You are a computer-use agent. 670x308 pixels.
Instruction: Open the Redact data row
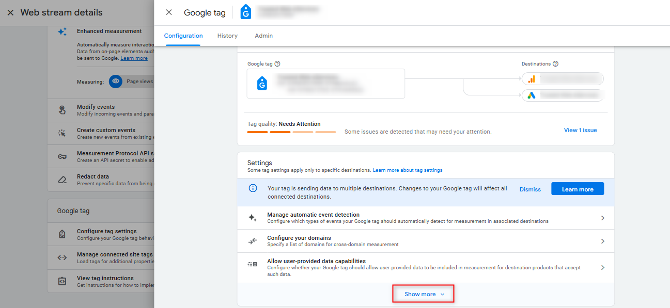101,180
